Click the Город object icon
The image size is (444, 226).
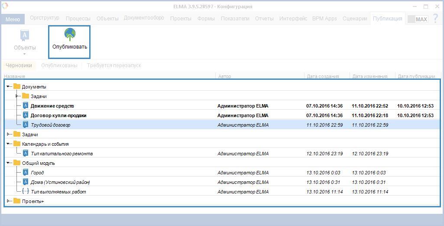tap(26, 172)
